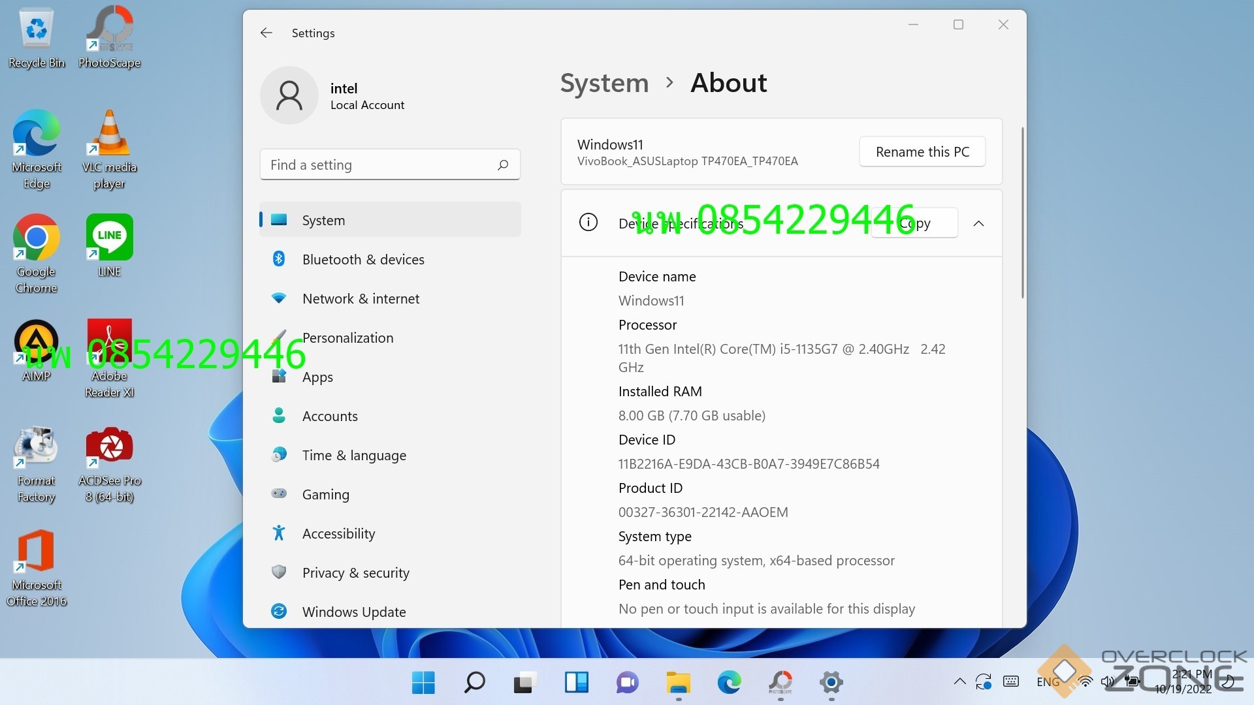The width and height of the screenshot is (1254, 705).
Task: Maximize the Settings window
Action: [958, 25]
